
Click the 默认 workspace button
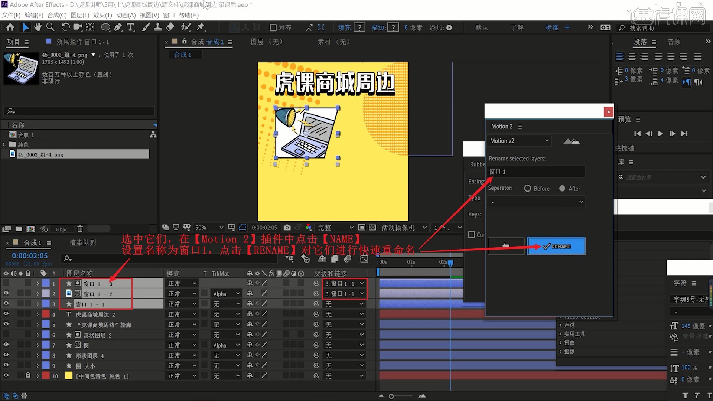click(x=482, y=27)
